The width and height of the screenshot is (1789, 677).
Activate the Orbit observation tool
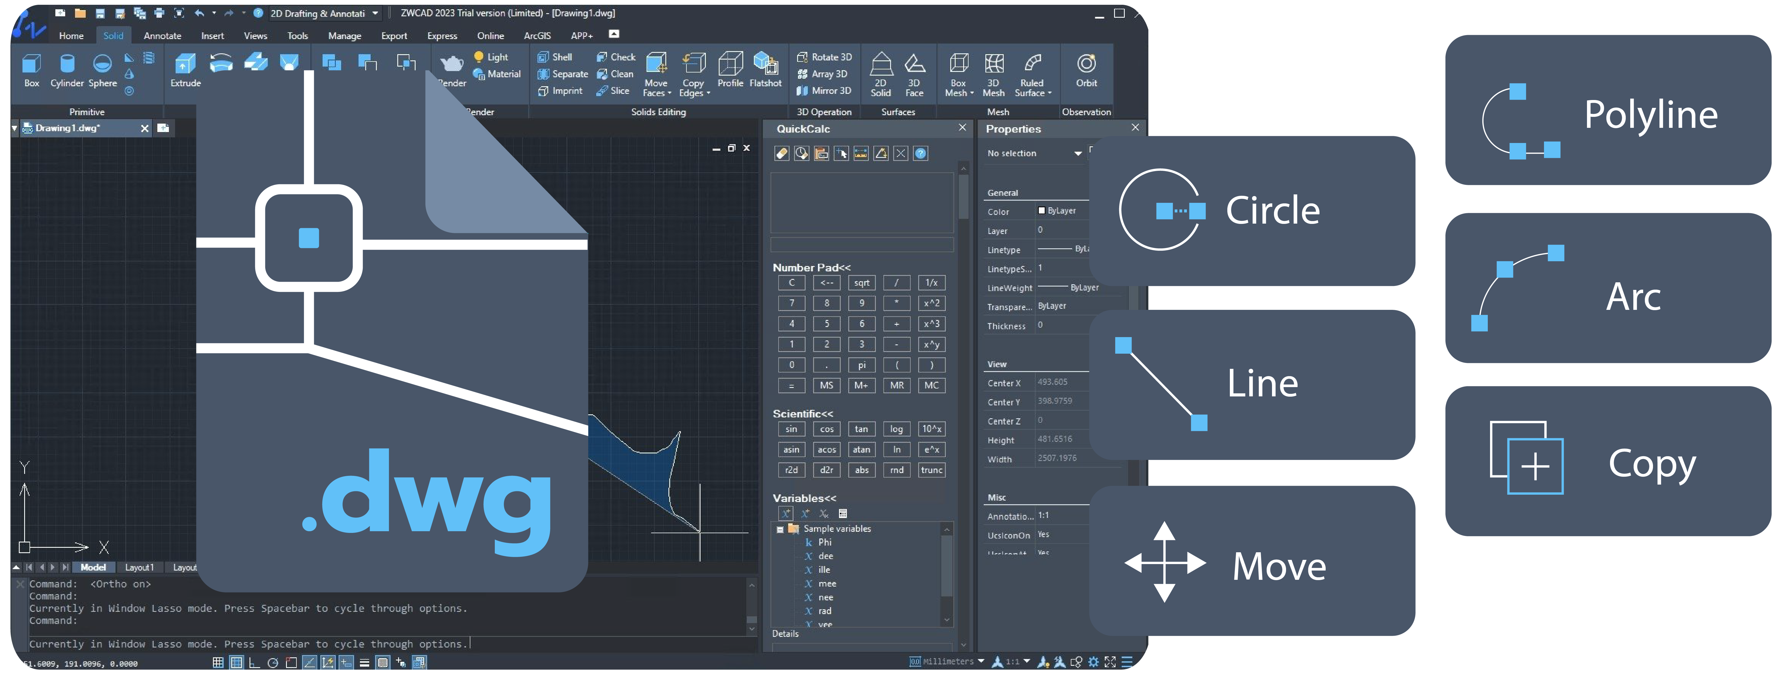(x=1086, y=70)
